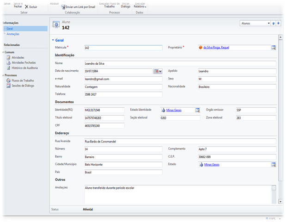
Task: Click the Estado lookup icon in Endereço
Action: 273,165
